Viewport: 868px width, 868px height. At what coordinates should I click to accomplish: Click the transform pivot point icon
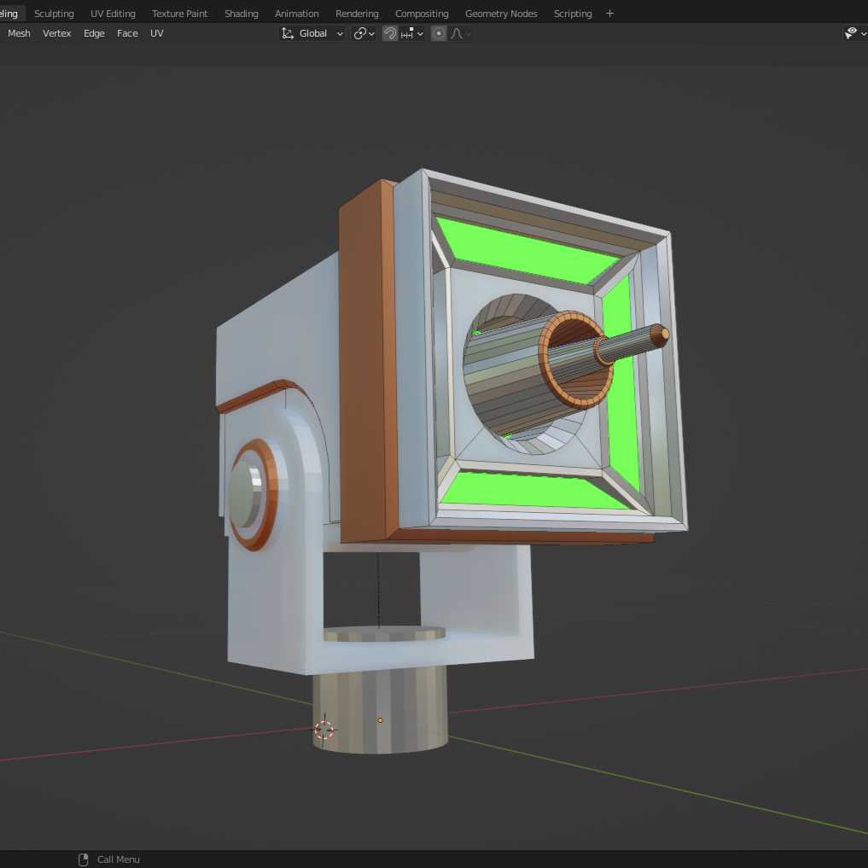click(x=358, y=33)
